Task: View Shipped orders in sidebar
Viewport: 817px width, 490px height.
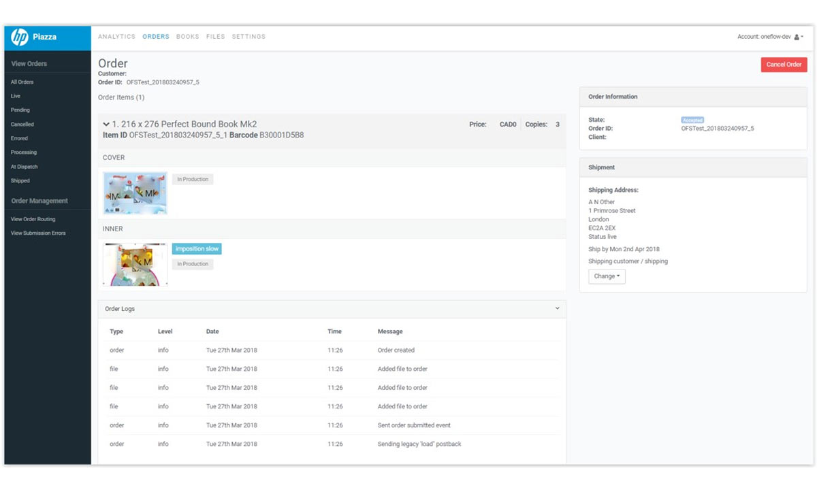Action: point(20,181)
